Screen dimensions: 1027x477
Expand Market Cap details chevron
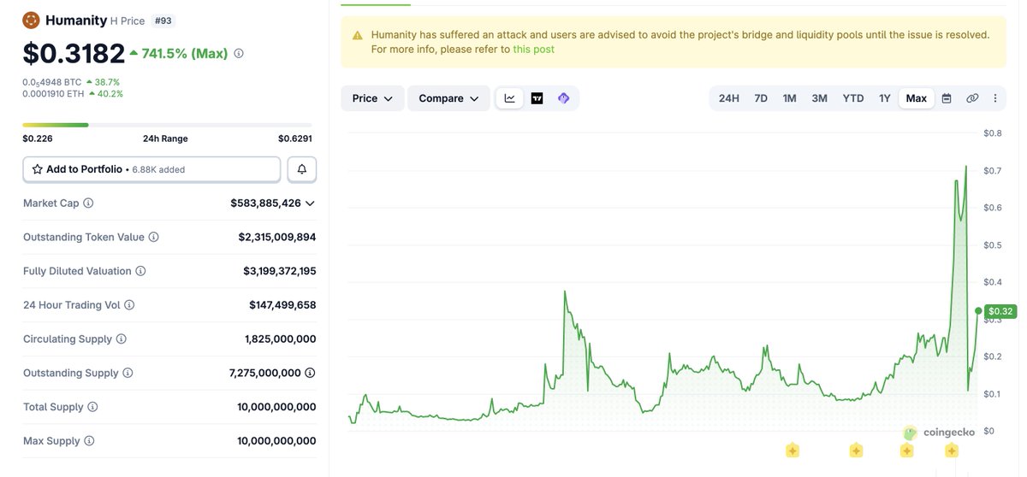[x=310, y=203]
